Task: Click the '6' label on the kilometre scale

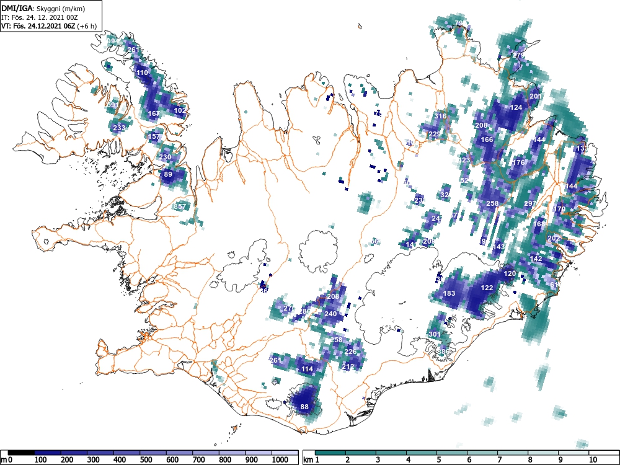Action: [469, 460]
